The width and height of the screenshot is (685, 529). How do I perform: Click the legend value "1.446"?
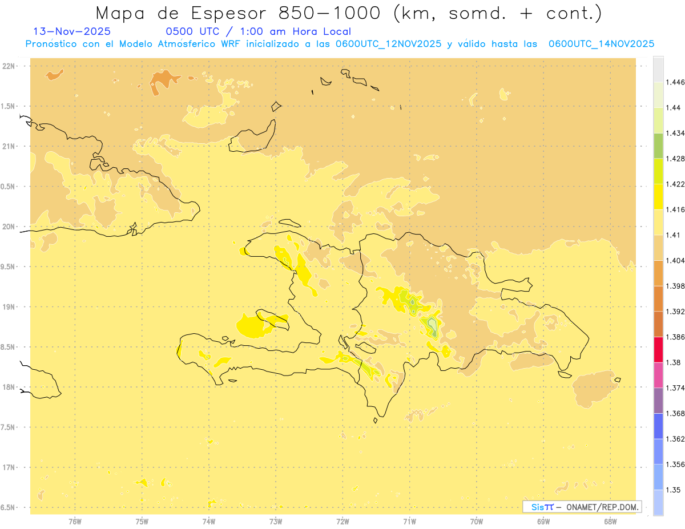click(675, 82)
